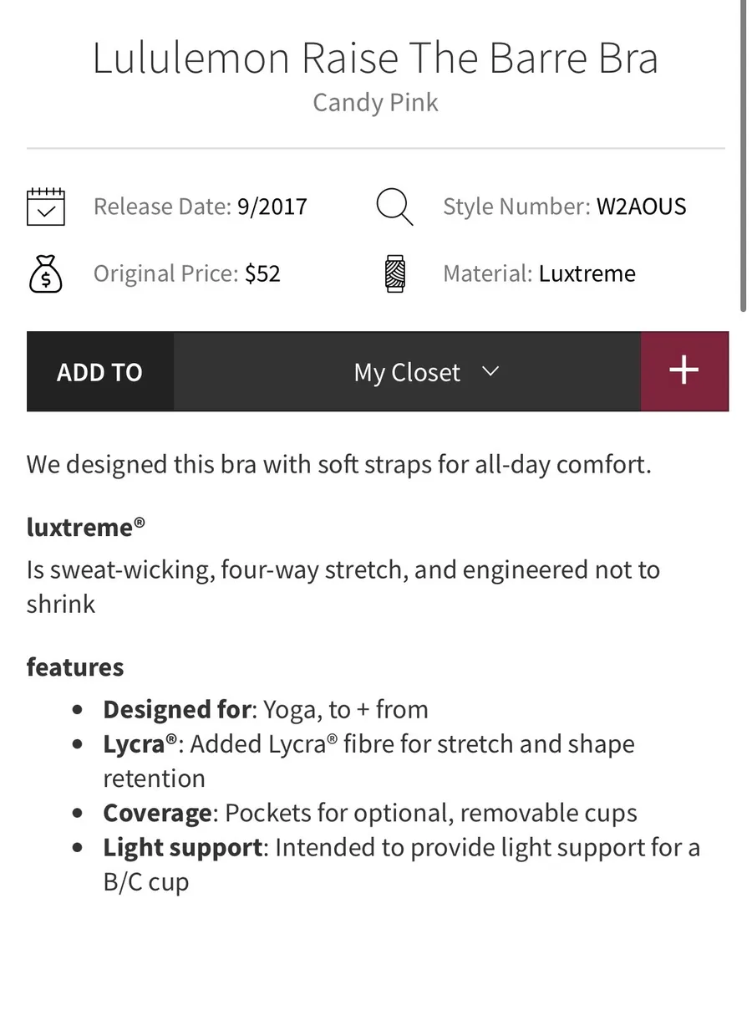Expand the list chevron beside My Closet

[x=491, y=371]
